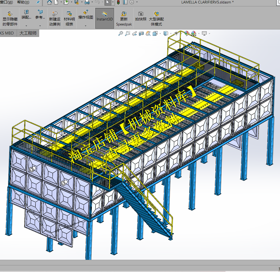Toggle the Instant3D button
This screenshot has height=272, width=280.
click(x=105, y=16)
